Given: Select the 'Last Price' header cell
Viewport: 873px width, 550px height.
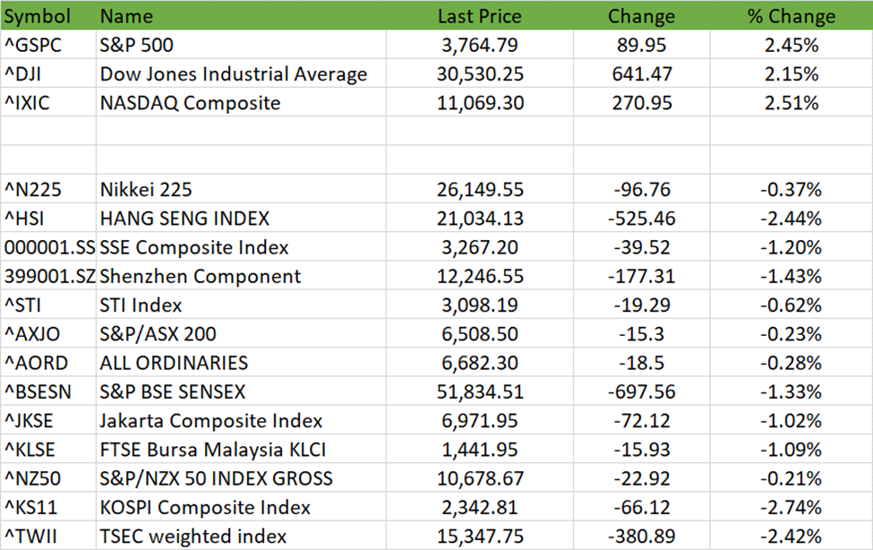Looking at the screenshot, I should 480,15.
